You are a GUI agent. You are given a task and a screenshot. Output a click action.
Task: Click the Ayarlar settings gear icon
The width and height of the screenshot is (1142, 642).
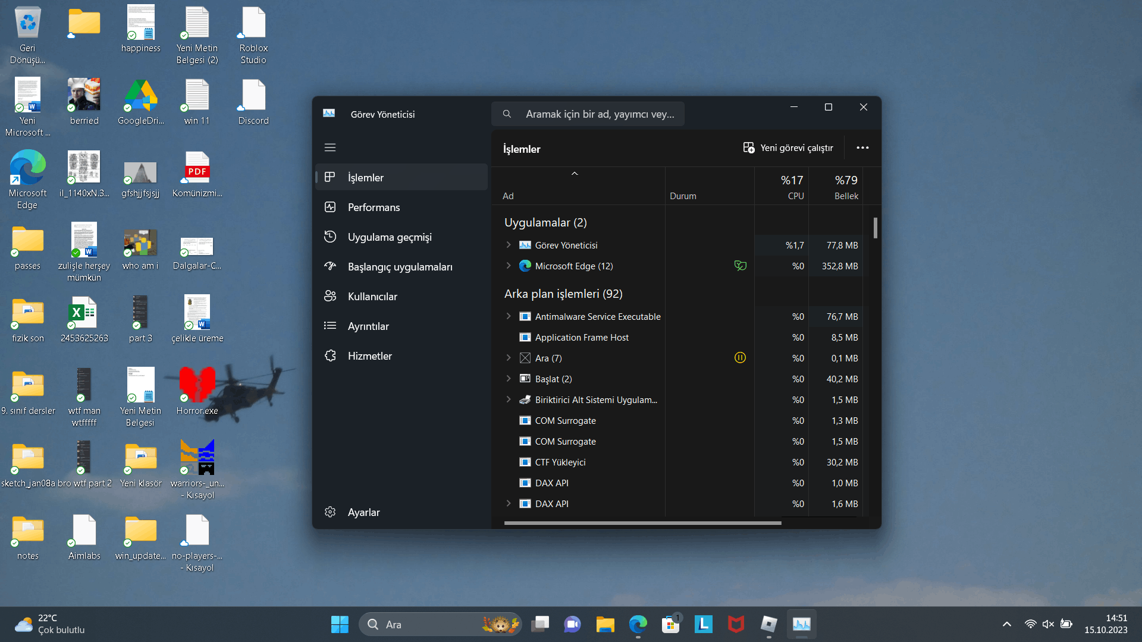point(330,512)
